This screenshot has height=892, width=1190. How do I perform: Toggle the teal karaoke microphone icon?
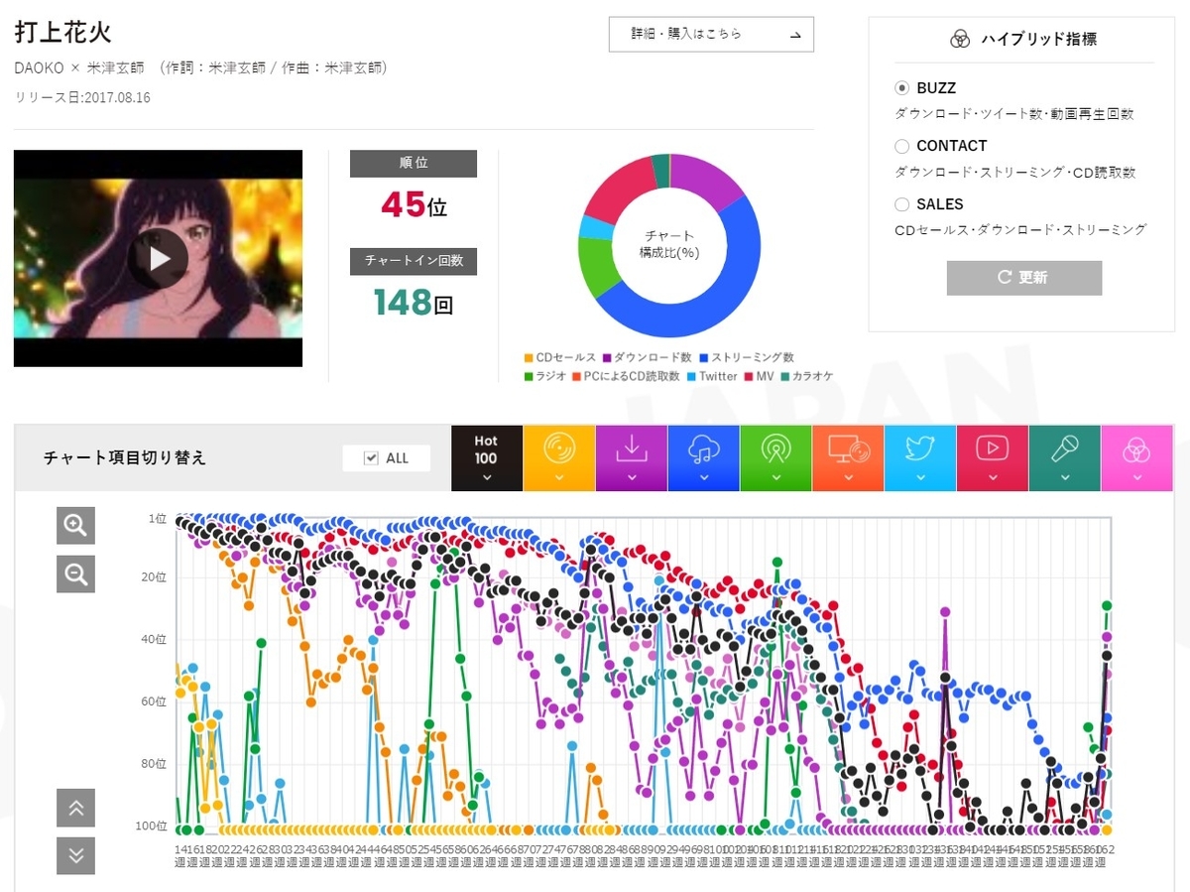pos(1065,458)
